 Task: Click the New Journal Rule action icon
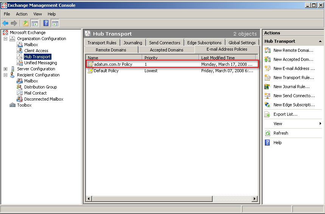click(267, 87)
